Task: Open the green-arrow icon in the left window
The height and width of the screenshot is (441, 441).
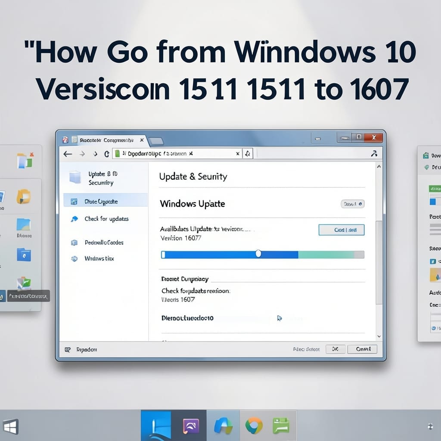Action: coord(24,283)
